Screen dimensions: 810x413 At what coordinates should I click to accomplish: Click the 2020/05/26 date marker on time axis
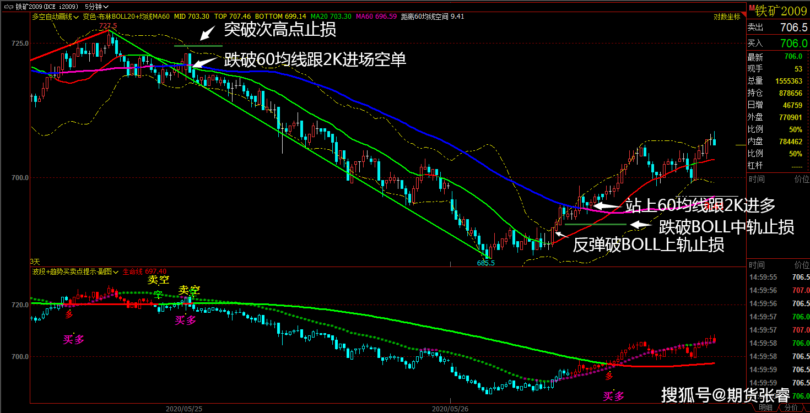(x=450, y=409)
